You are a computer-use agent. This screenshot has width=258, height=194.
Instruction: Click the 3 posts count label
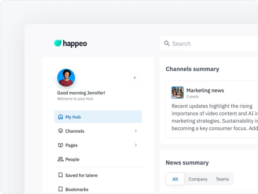(x=193, y=97)
